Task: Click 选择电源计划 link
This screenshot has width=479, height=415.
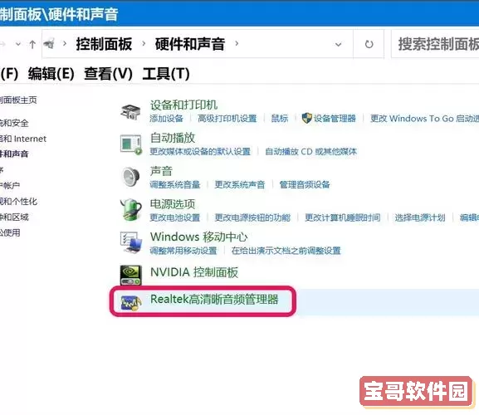Action: click(420, 217)
